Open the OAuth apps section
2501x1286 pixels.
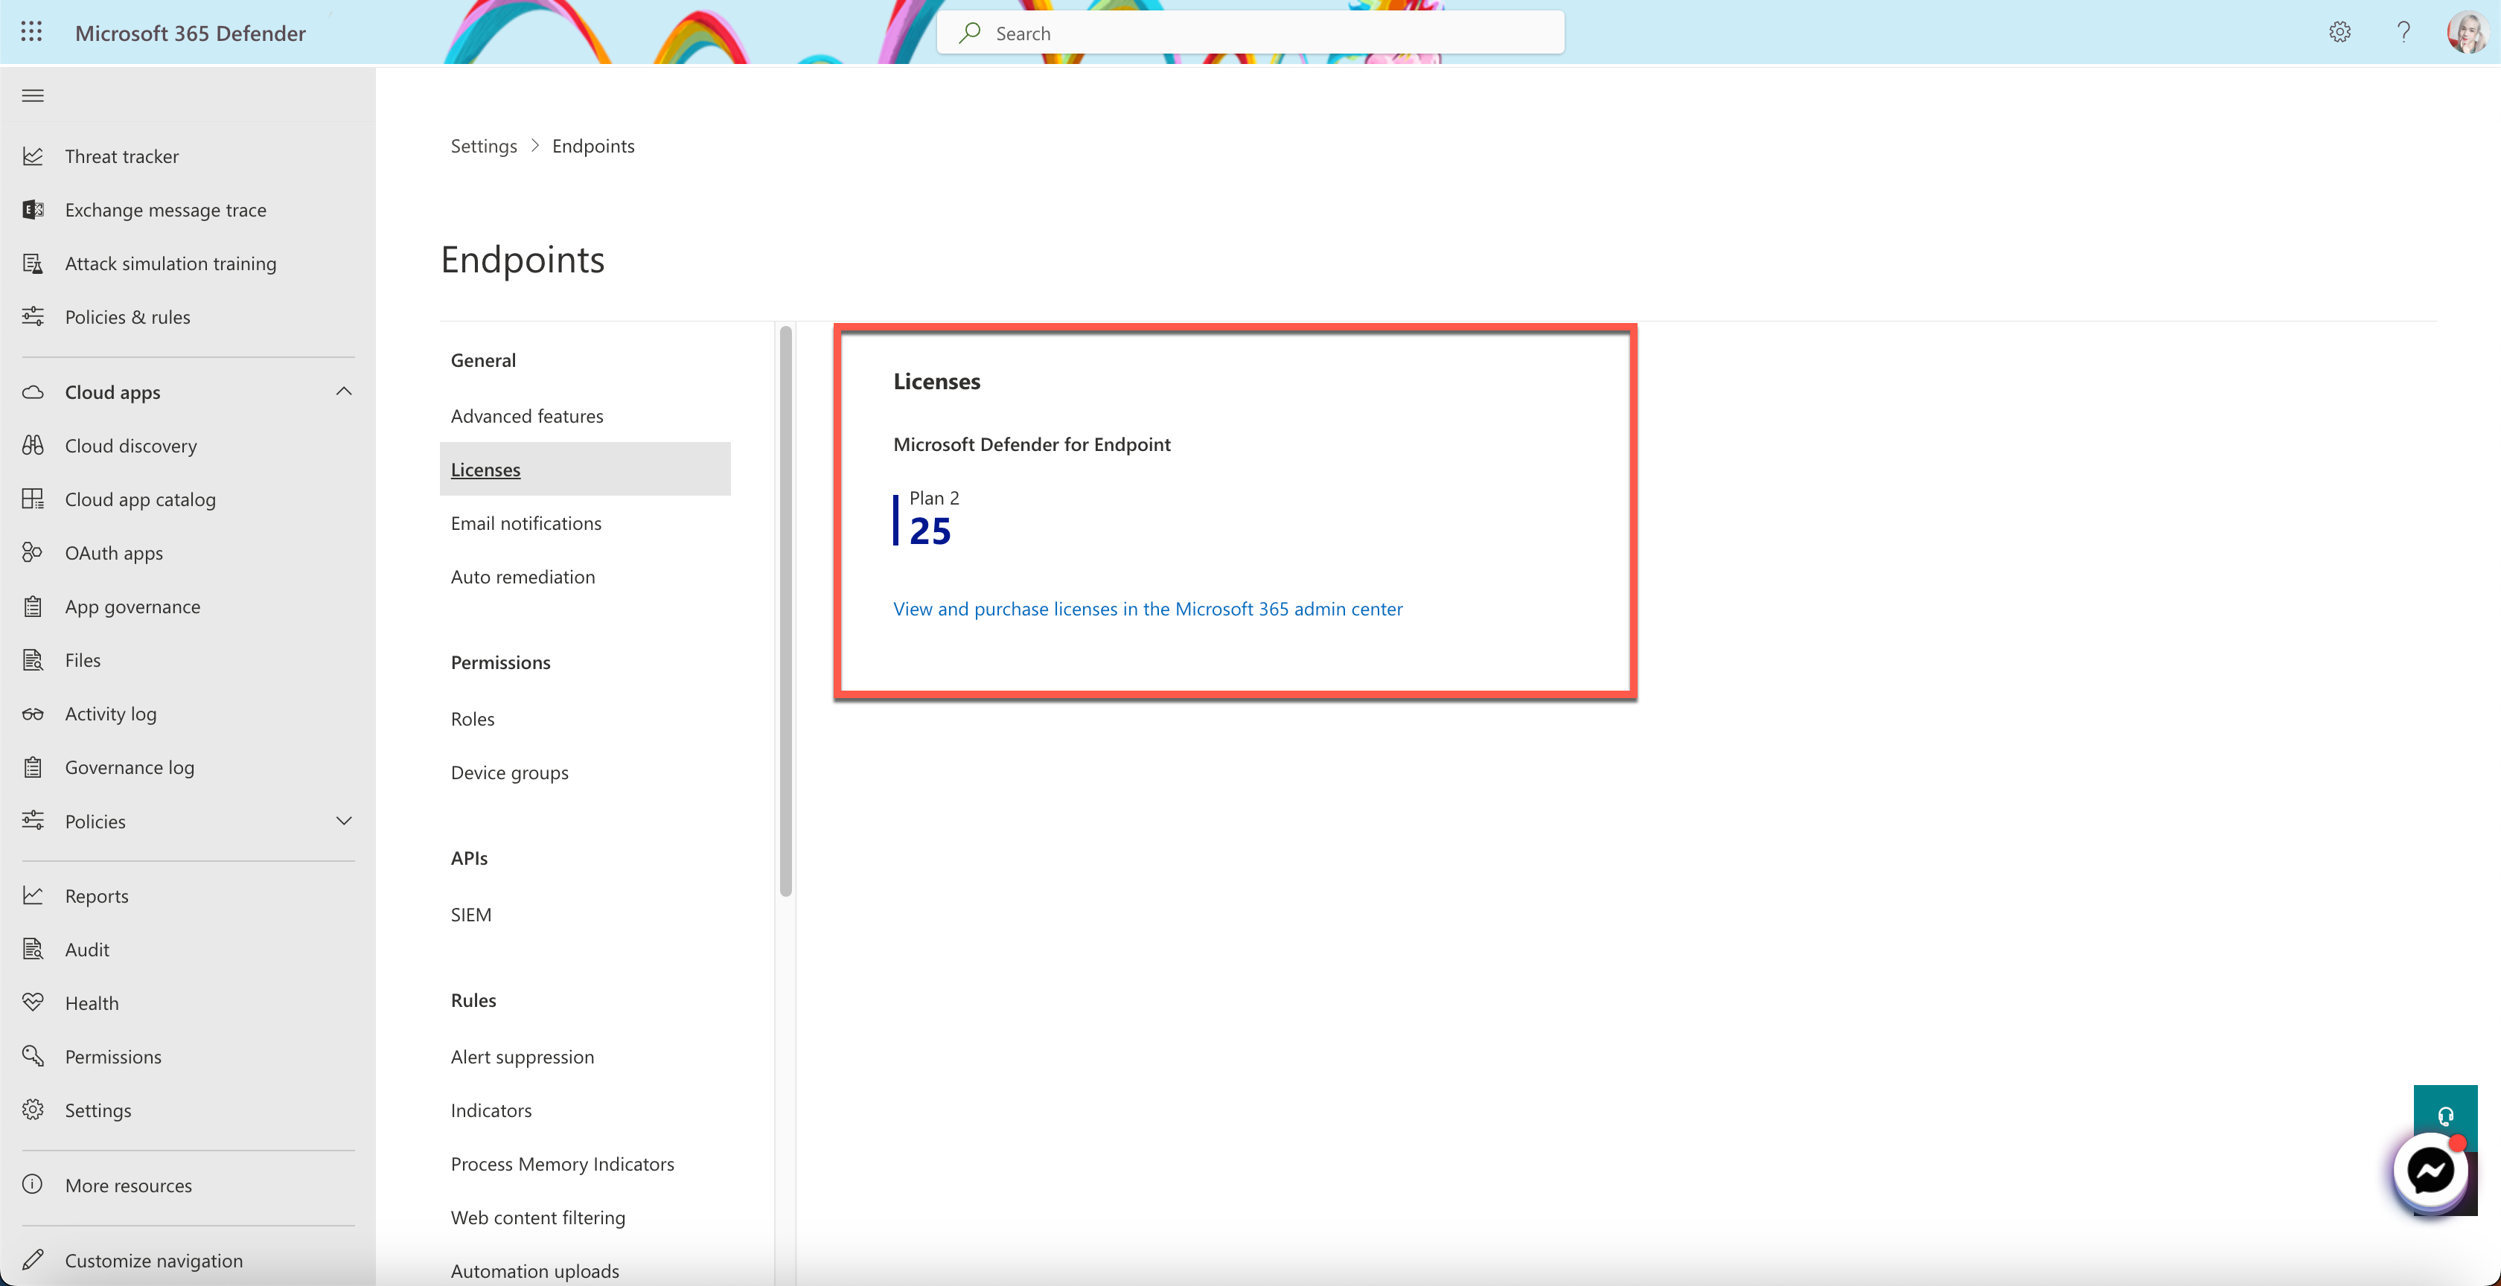click(114, 552)
